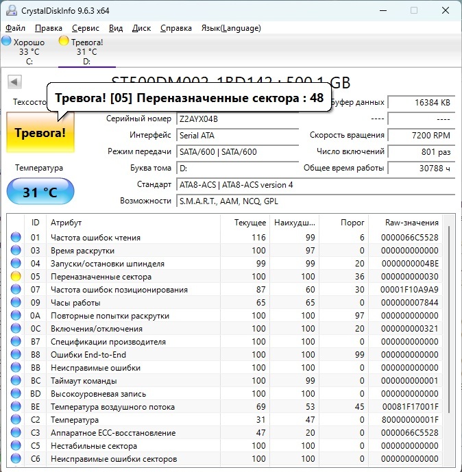Screen dimensions: 462x472
Task: Click raw value 00001F10A9A9 of attribute 07
Action: (409, 290)
